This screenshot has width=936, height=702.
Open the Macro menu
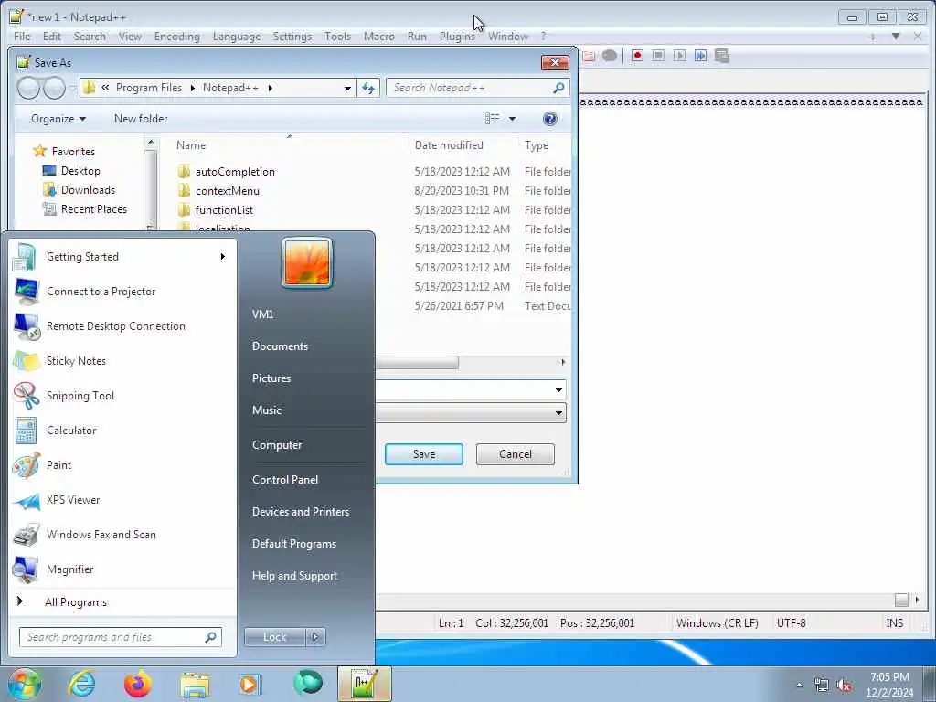(x=379, y=37)
